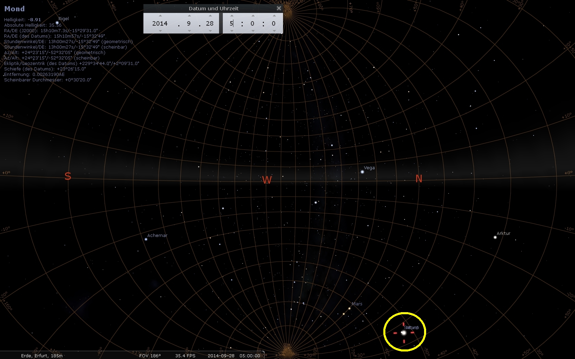This screenshot has height=359, width=575.
Task: Increase minutes with the up arrow
Action: pos(253,16)
